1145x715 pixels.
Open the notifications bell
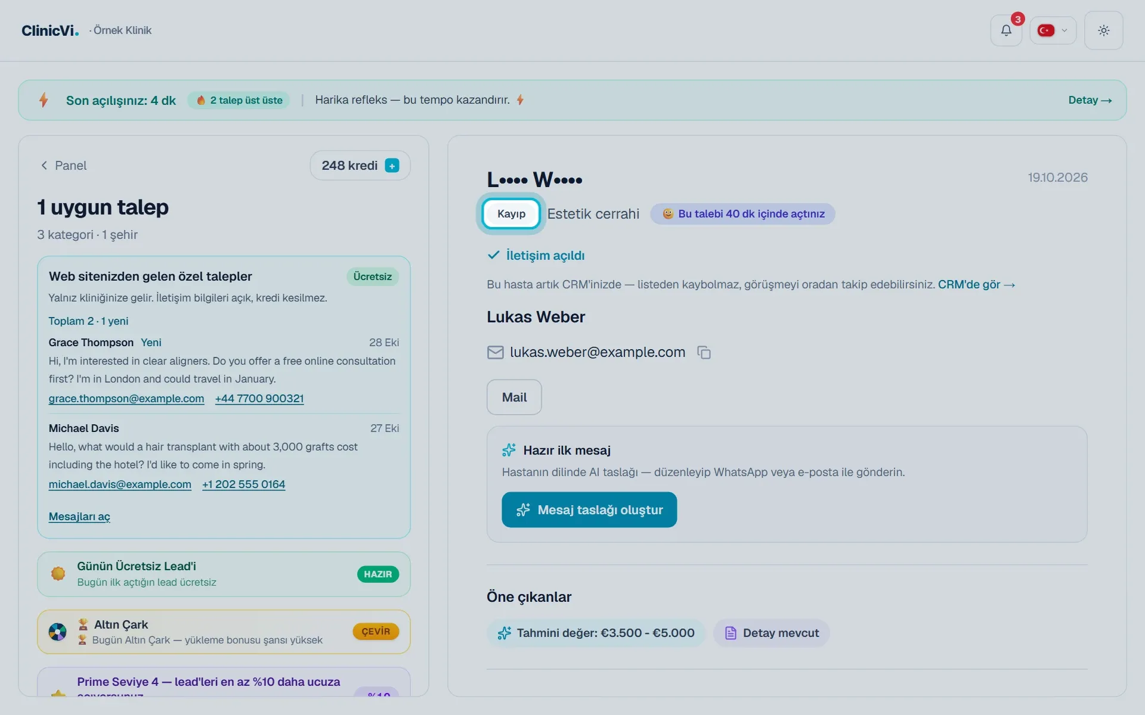tap(1006, 30)
